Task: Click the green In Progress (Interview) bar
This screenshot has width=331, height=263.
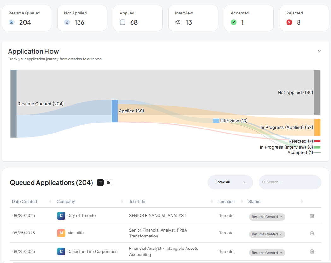Action: point(317,147)
